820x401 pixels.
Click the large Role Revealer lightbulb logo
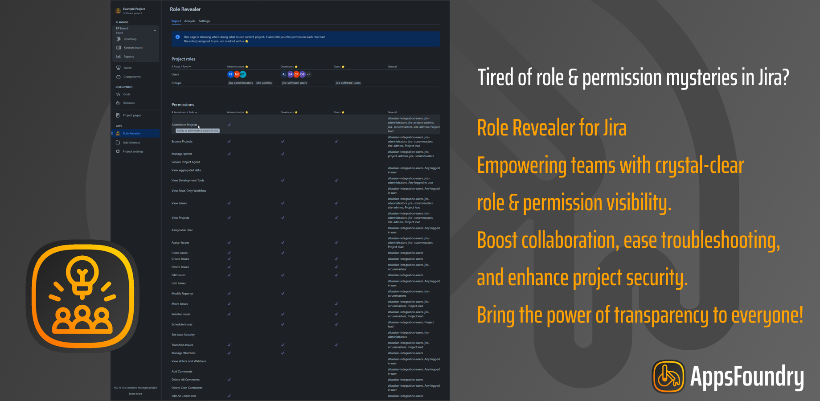[x=82, y=296]
